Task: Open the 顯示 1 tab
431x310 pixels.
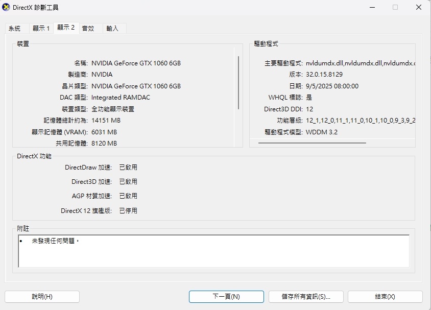Action: (x=41, y=29)
